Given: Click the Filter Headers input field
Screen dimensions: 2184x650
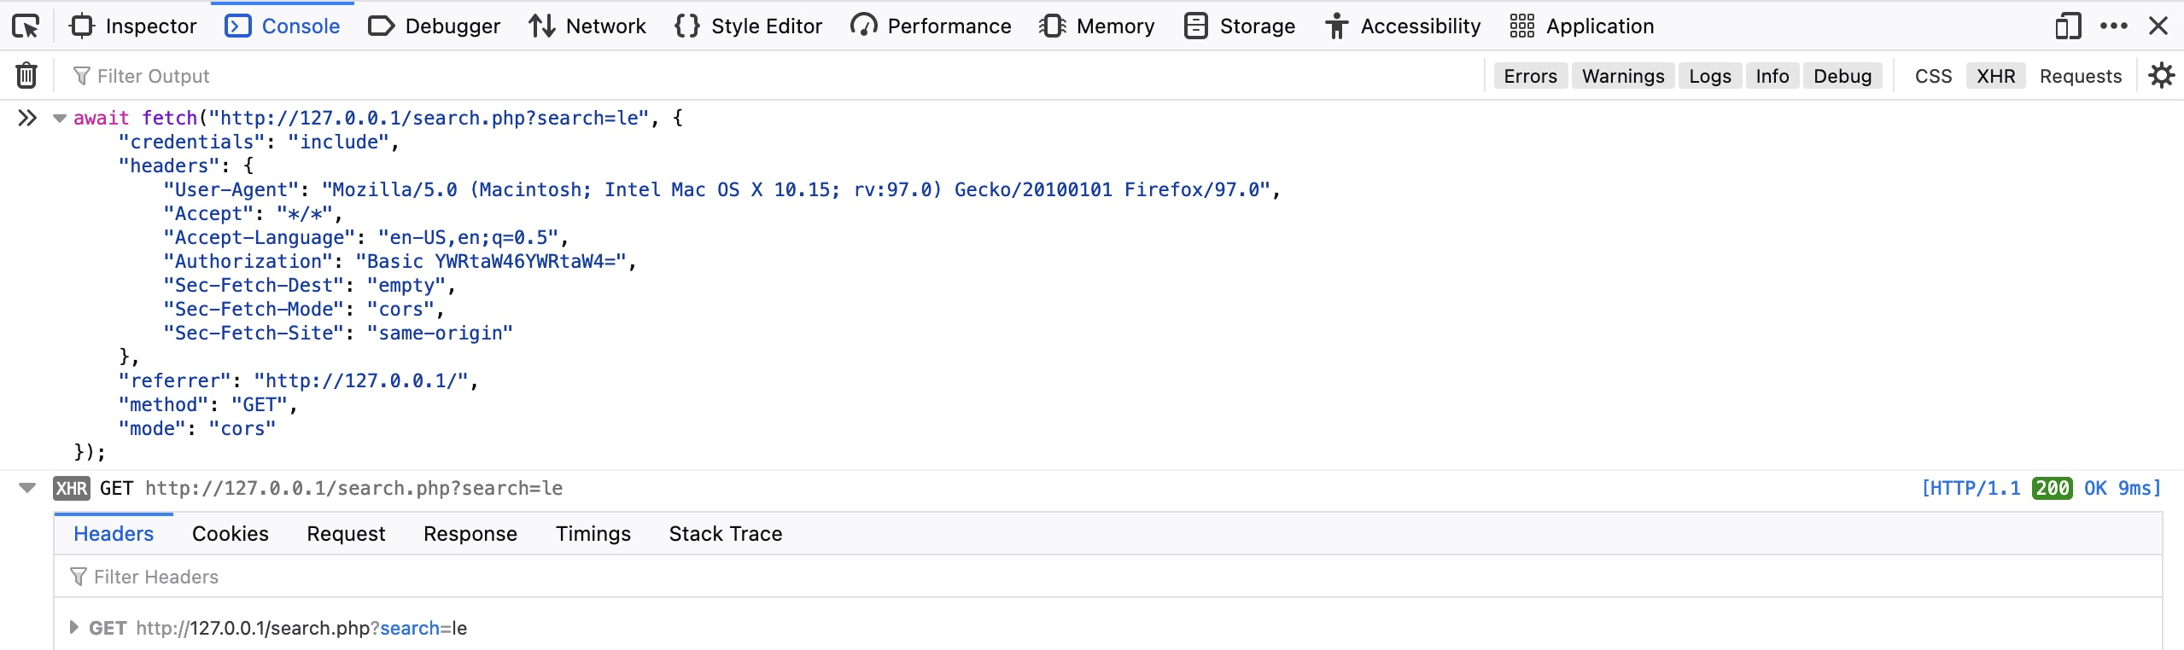Looking at the screenshot, I should click(x=342, y=577).
